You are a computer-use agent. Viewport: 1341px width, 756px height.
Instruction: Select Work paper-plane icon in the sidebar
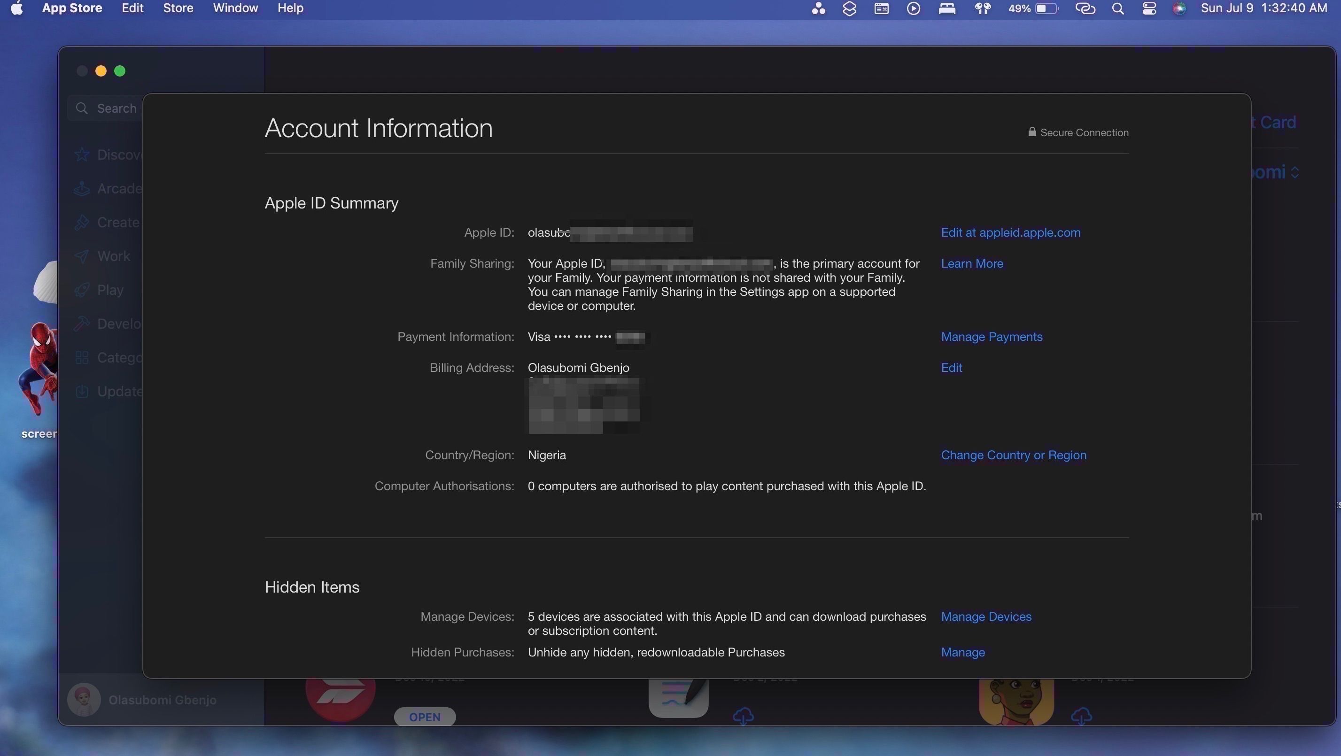(x=82, y=256)
